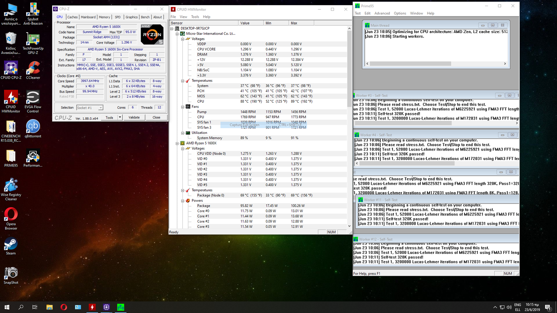Switch to Mainboard tab in CPU-Z
The width and height of the screenshot is (557, 313).
pos(88,17)
